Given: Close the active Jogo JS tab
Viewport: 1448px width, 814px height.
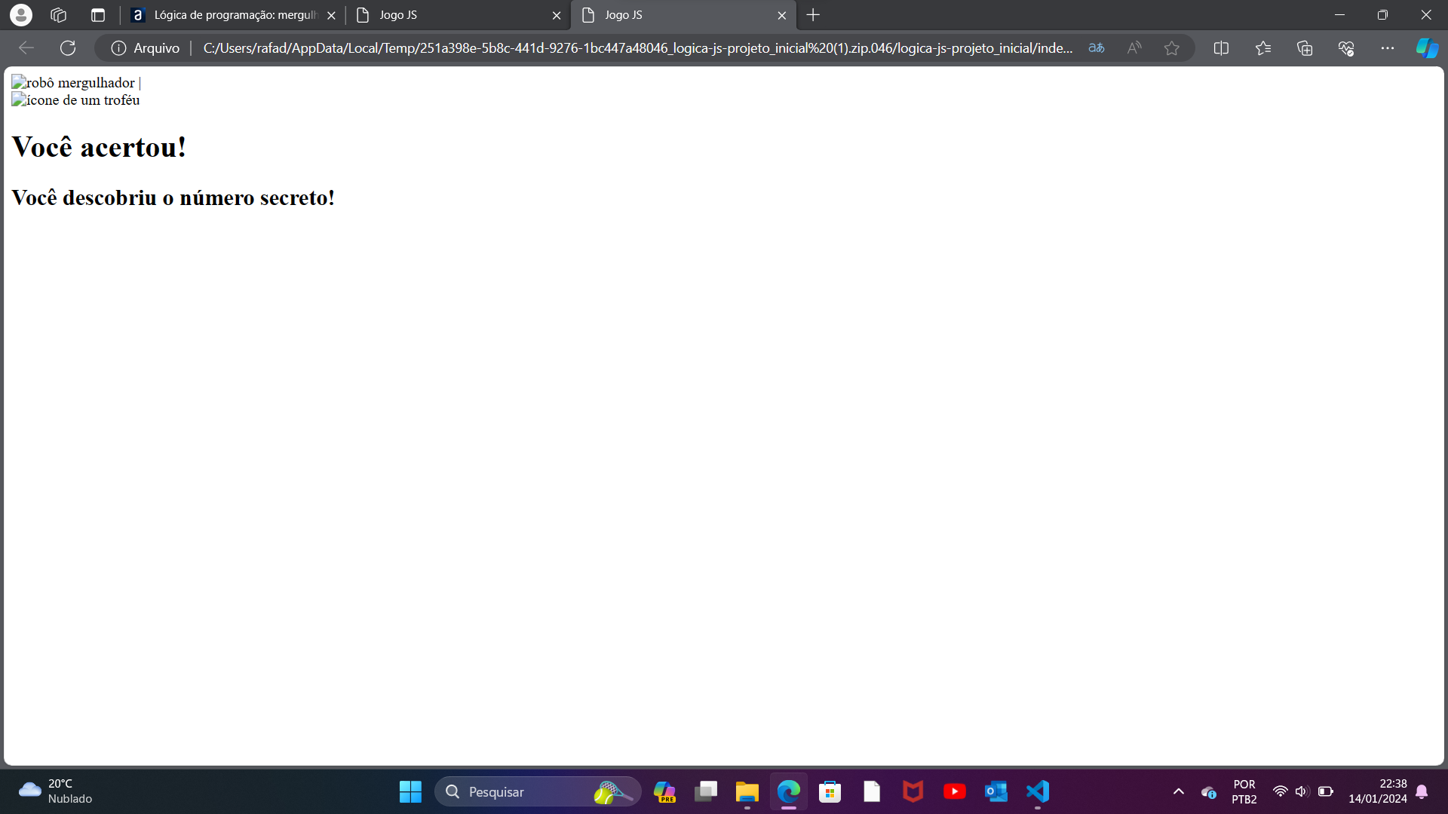Looking at the screenshot, I should tap(782, 15).
